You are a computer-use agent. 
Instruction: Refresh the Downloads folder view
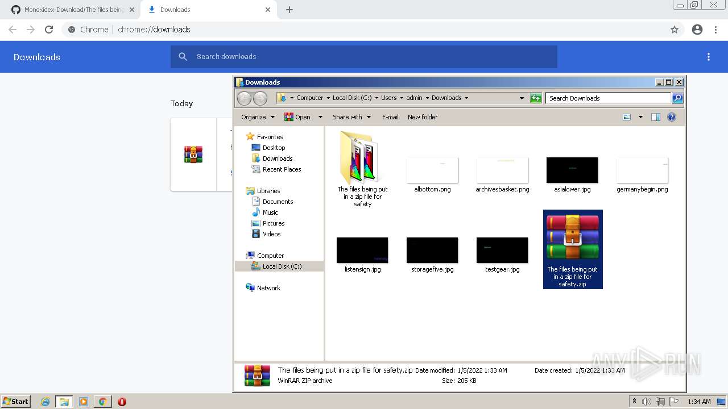[x=536, y=98]
